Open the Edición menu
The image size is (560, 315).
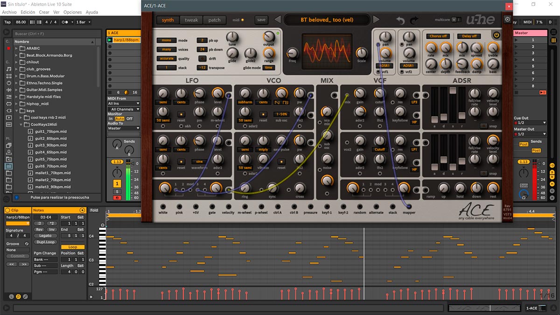28,12
